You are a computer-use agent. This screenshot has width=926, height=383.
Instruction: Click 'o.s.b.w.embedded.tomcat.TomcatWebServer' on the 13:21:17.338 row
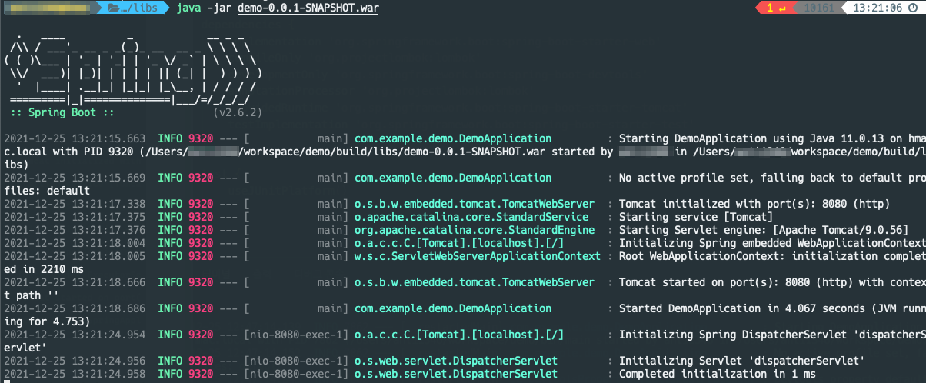coord(475,204)
